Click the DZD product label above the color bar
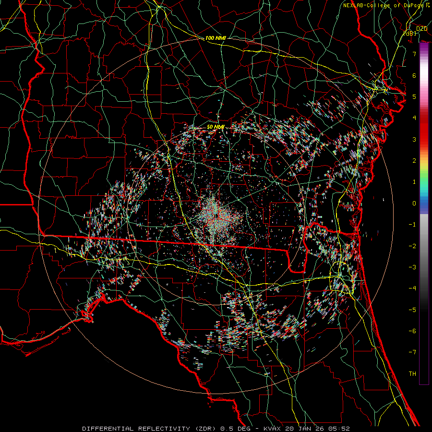 click(421, 28)
